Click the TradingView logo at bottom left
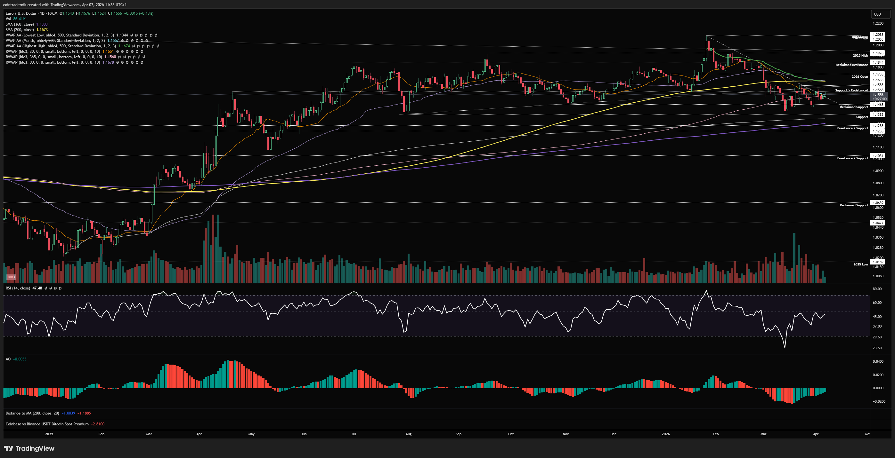This screenshot has width=895, height=458. [x=29, y=448]
